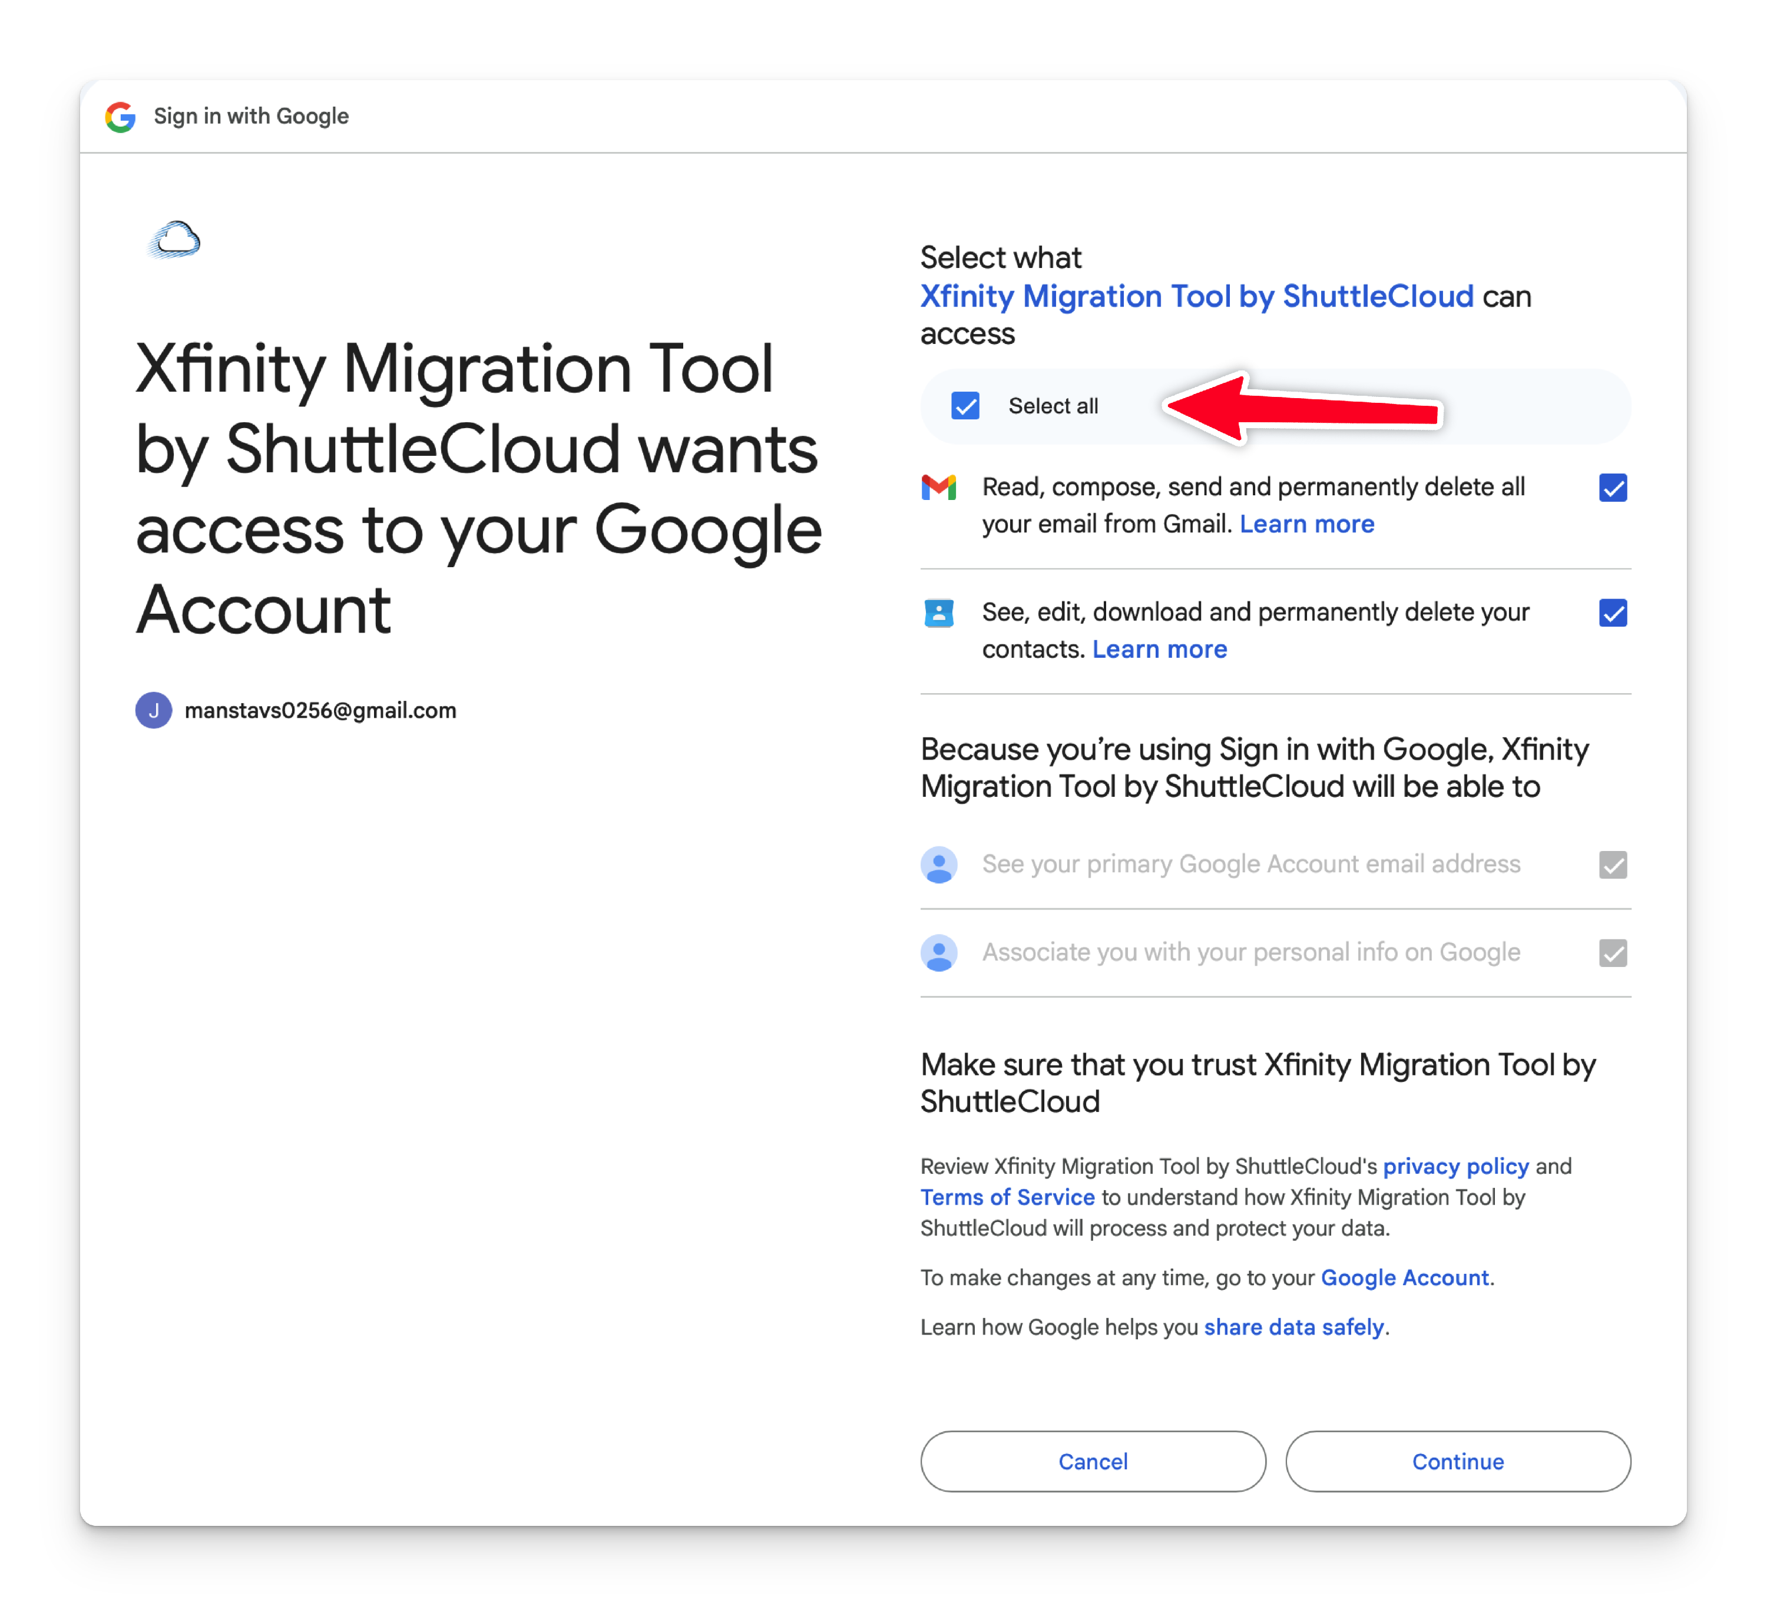
Task: Click the Contacts permission icon
Action: pos(939,613)
